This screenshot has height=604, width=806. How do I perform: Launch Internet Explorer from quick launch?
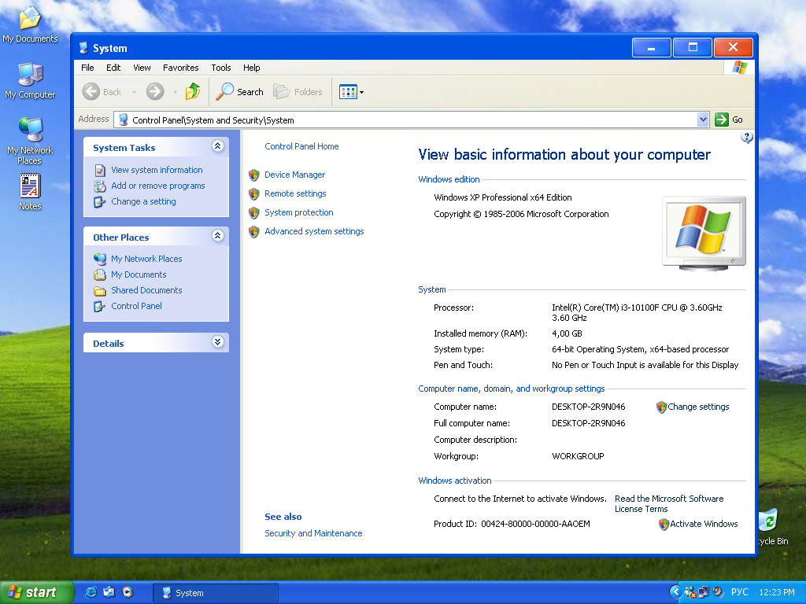(91, 592)
